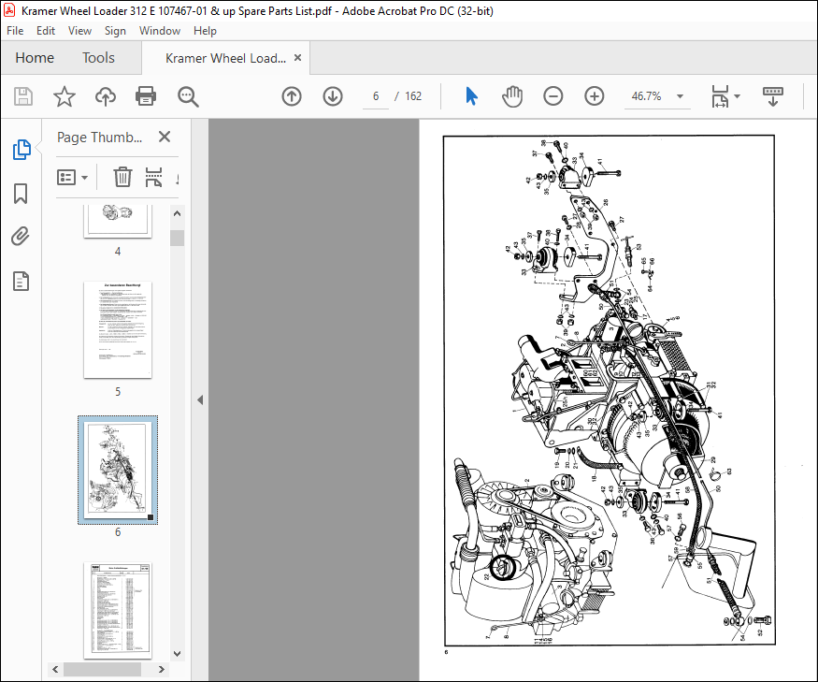This screenshot has height=682, width=818.
Task: Click the Save file icon
Action: [23, 96]
